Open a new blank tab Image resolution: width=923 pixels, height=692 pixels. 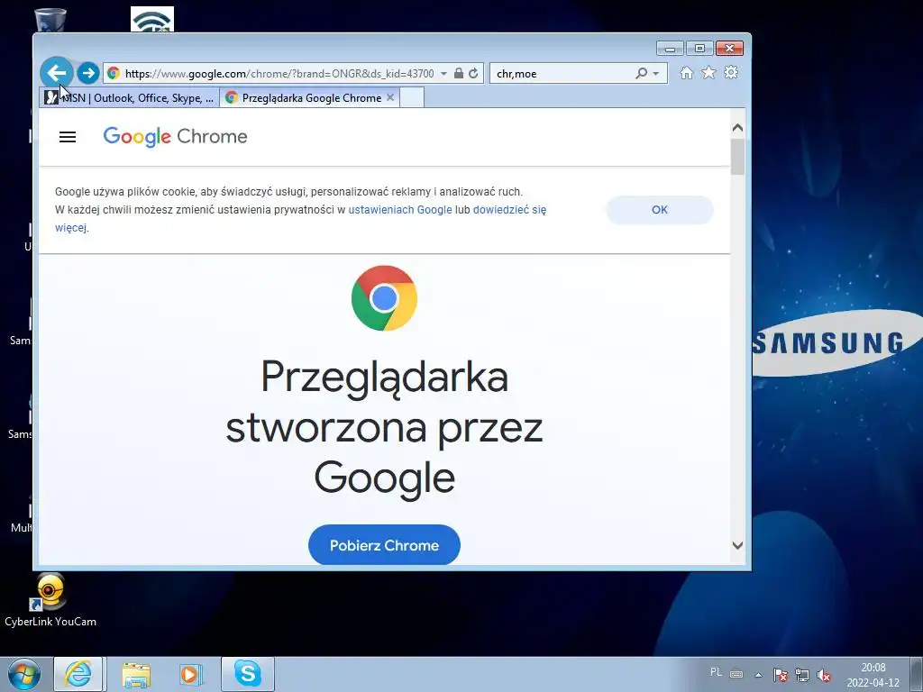pyautogui.click(x=412, y=97)
